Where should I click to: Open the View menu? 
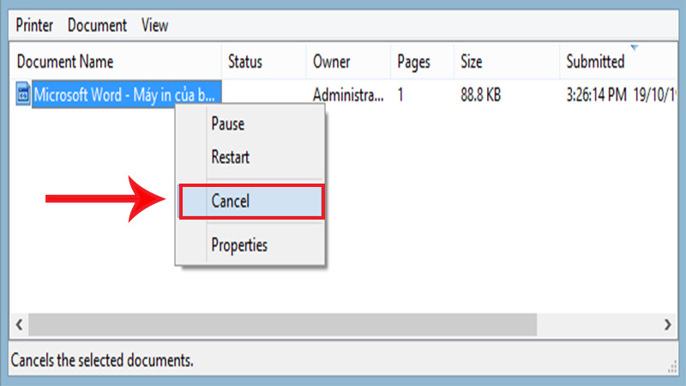[154, 26]
